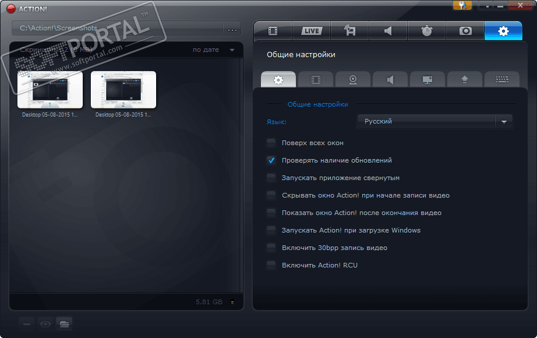This screenshot has width=537, height=338.
Task: Click the 5.81 GB free space text
Action: coord(209,302)
